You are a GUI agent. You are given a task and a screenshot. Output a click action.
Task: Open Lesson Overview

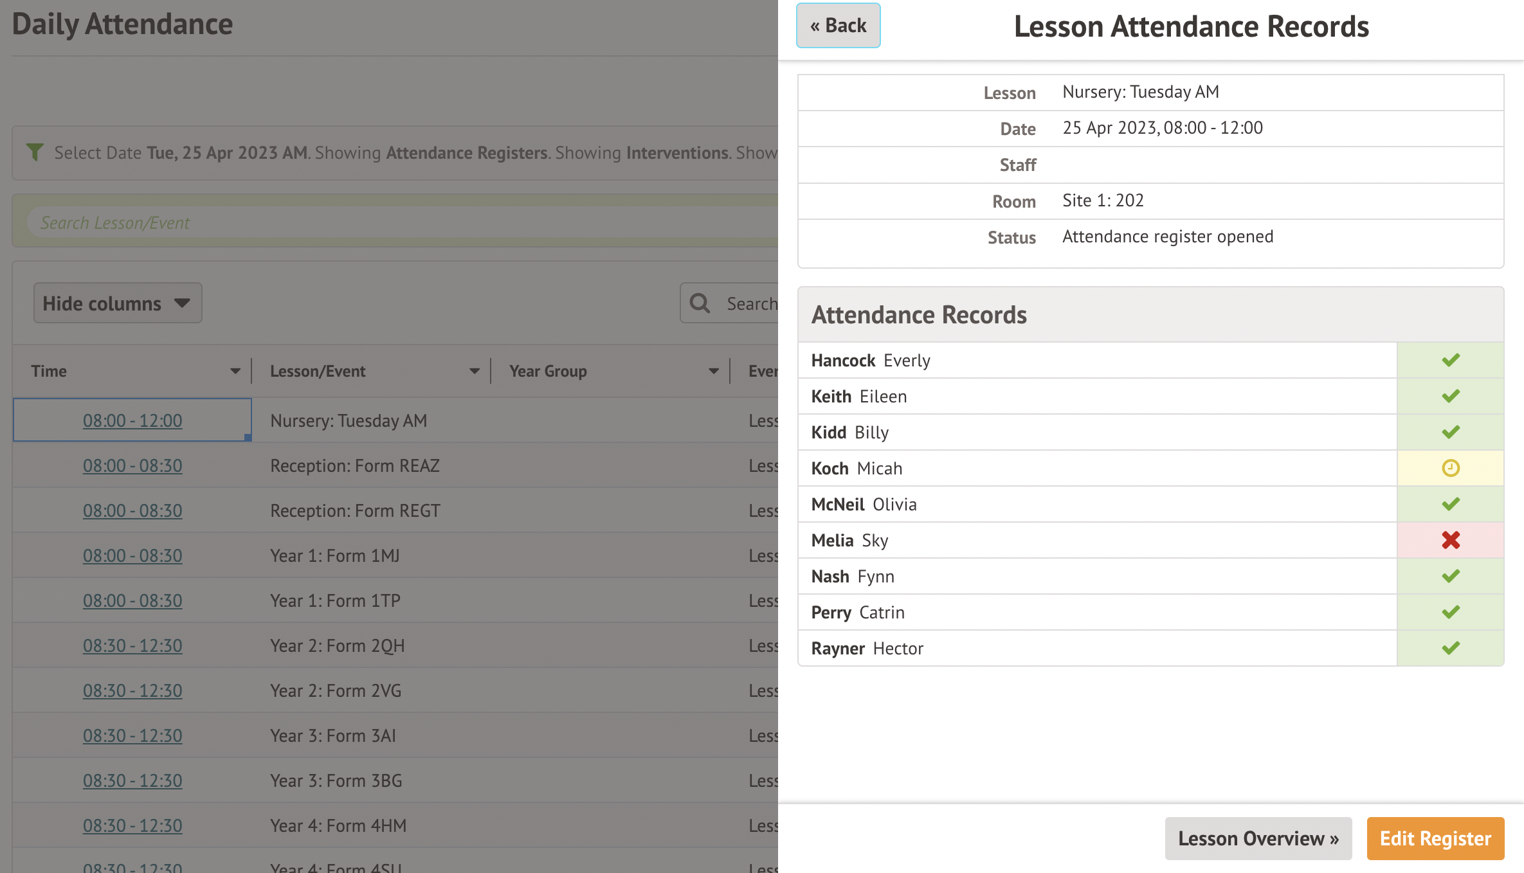1258,838
